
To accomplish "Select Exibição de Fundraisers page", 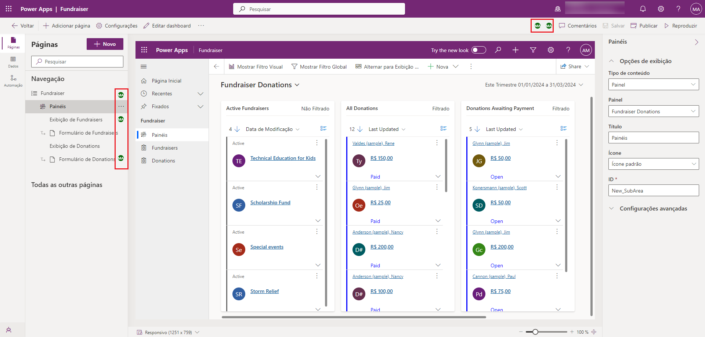I will pyautogui.click(x=76, y=120).
